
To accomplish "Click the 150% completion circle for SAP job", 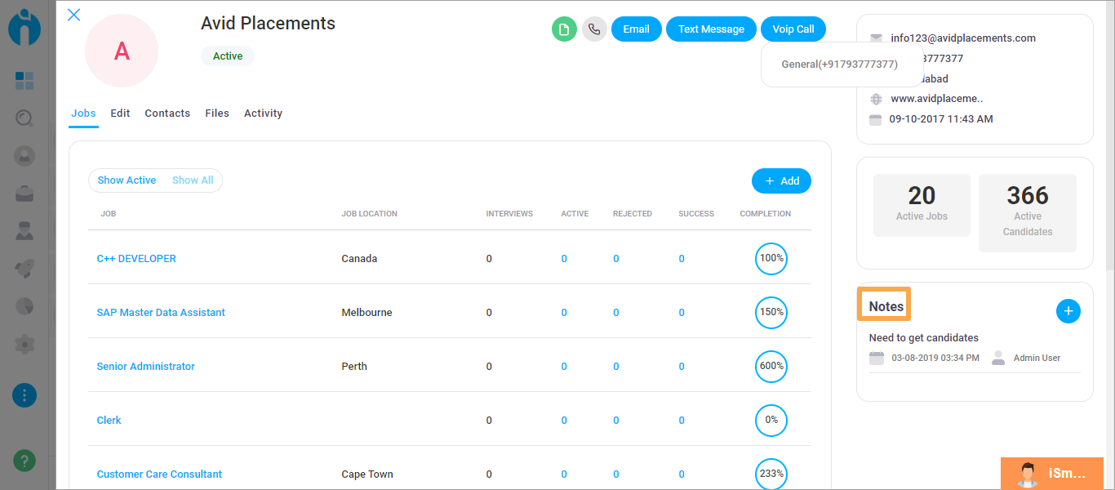I will coord(771,312).
